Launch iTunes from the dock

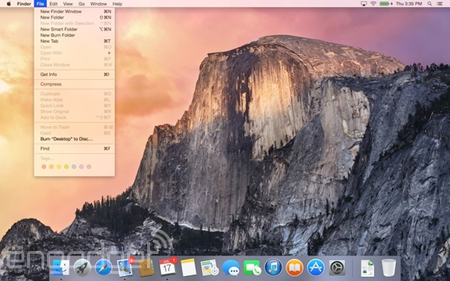[x=273, y=267]
